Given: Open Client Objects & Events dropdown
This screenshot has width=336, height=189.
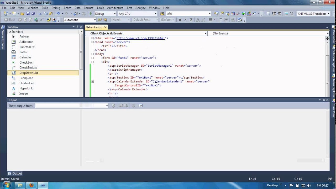Looking at the screenshot, I should 205,33.
